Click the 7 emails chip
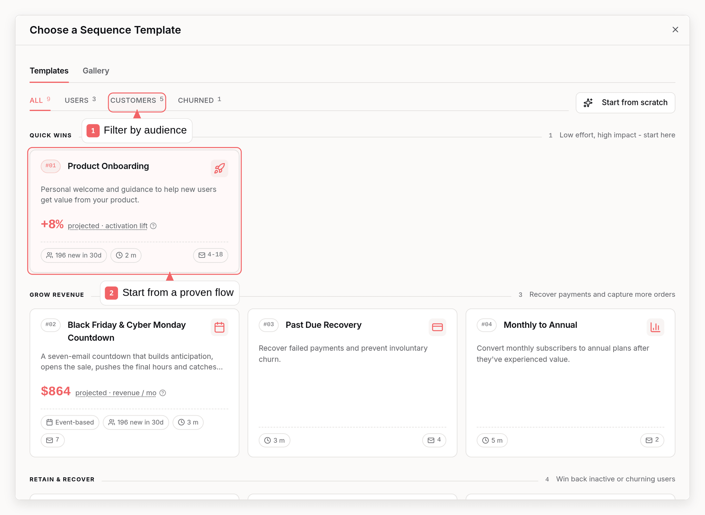 53,440
